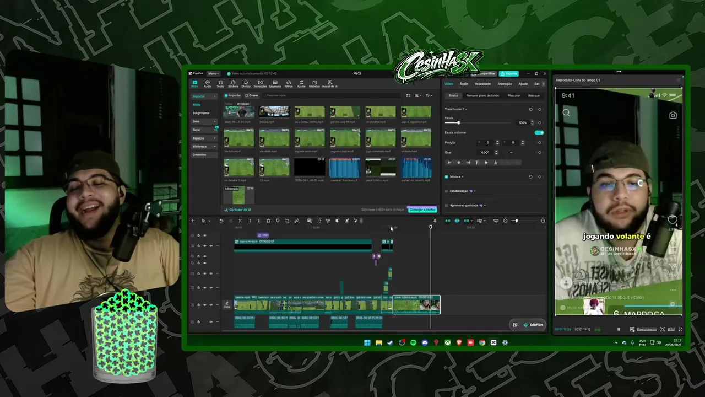The width and height of the screenshot is (705, 397).
Task: Open the Avatar de IA panel
Action: click(x=330, y=84)
